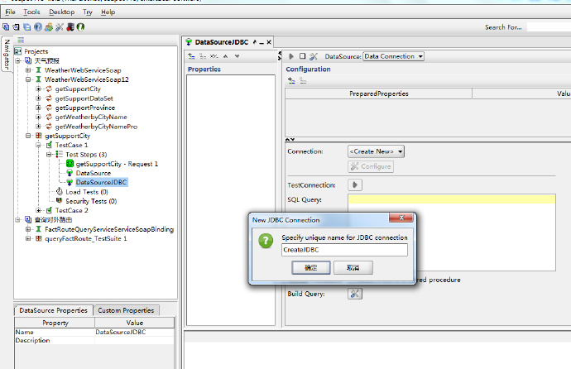Viewport: 571px width, 369px height.
Task: Switch to Custom Properties tab
Action: [x=126, y=310]
